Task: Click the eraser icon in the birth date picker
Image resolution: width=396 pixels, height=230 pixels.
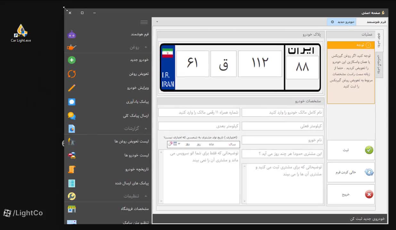Action: pos(170,144)
